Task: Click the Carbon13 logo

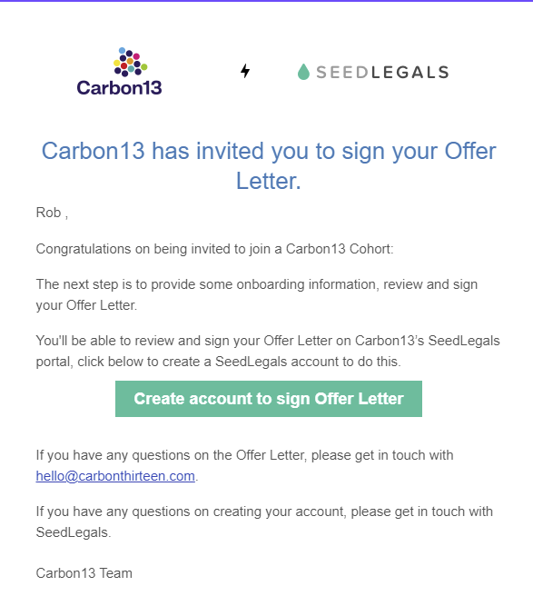Action: click(119, 72)
